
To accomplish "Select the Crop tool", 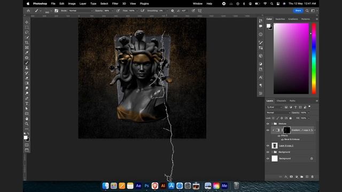I will (27, 43).
